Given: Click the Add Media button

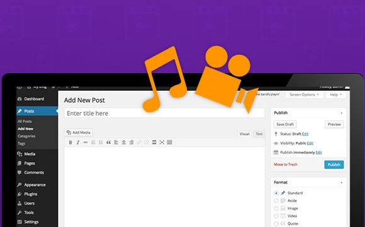Looking at the screenshot, I should [x=79, y=132].
